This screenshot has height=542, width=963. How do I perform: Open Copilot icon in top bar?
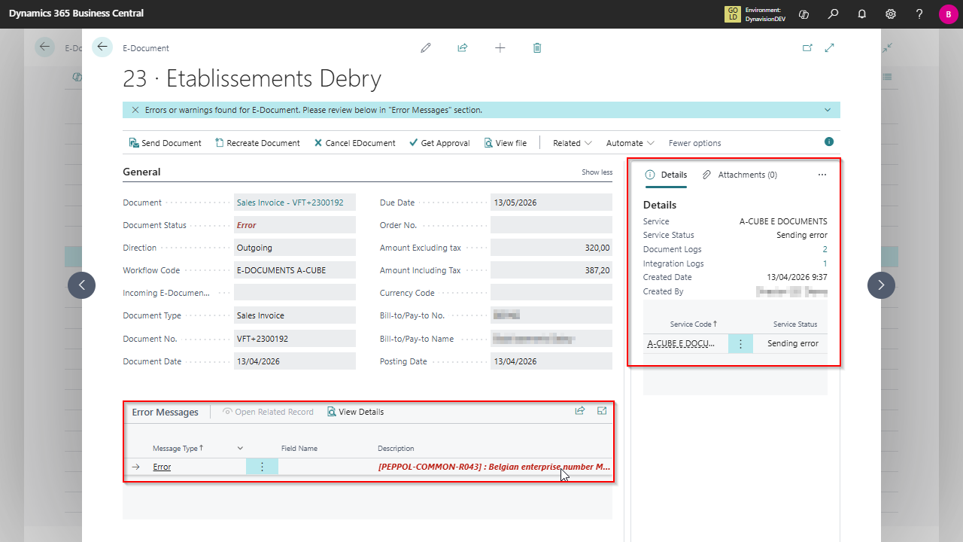[x=804, y=14]
